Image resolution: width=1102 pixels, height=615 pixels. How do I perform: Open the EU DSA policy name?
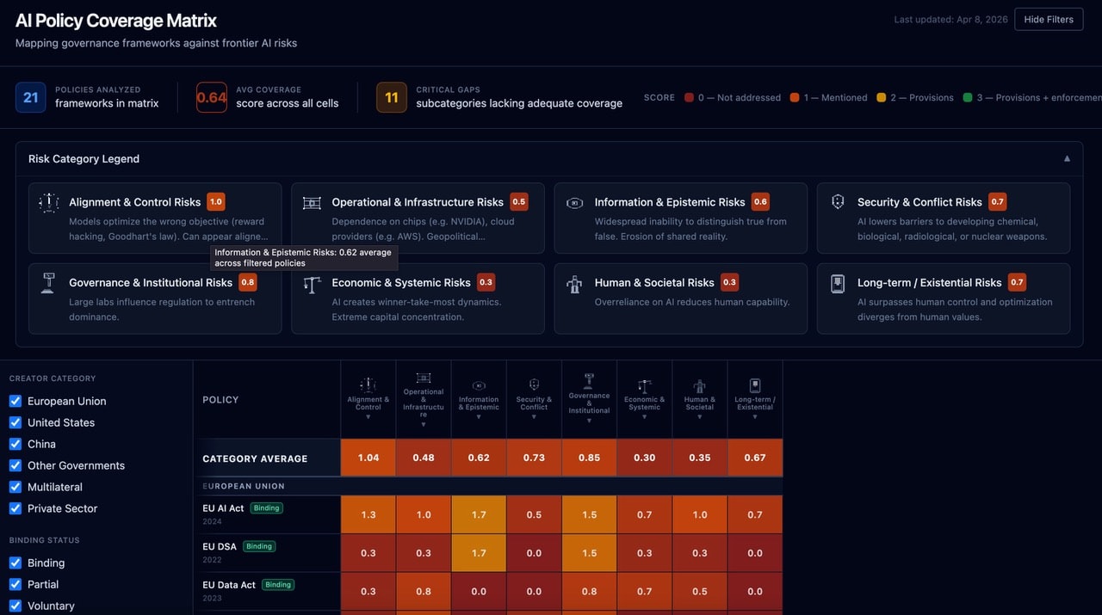(219, 546)
